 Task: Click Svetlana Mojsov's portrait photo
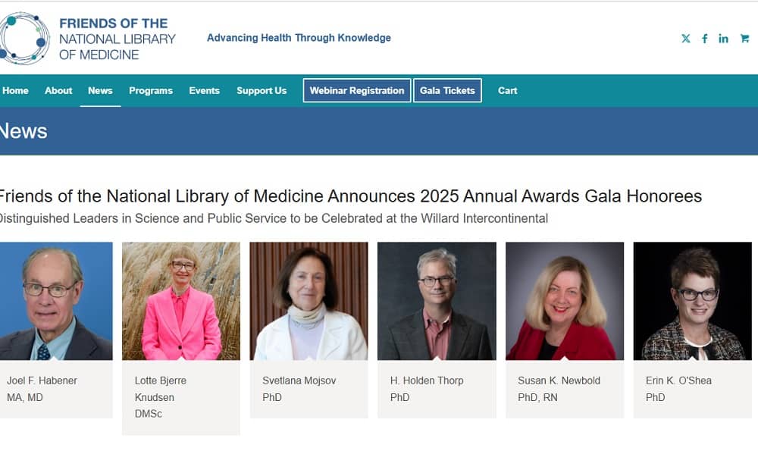(309, 301)
